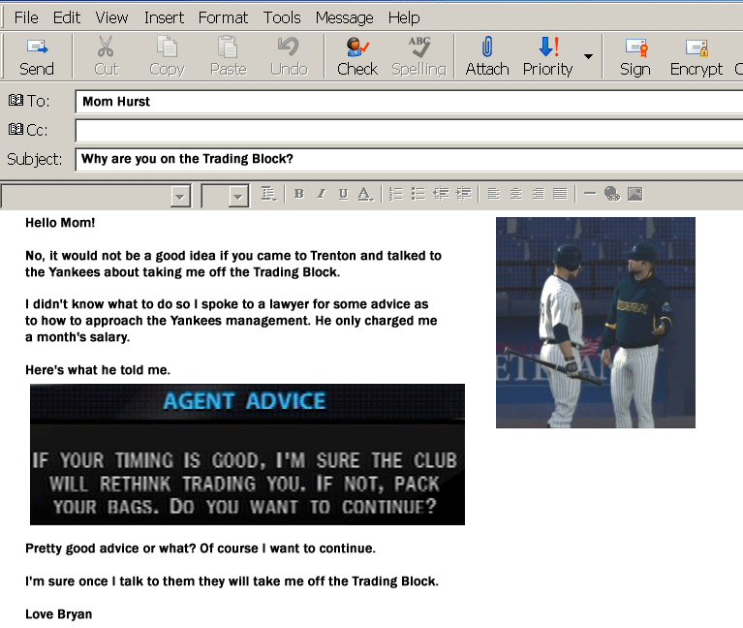
Task: Click the Insert menu
Action: tap(164, 17)
